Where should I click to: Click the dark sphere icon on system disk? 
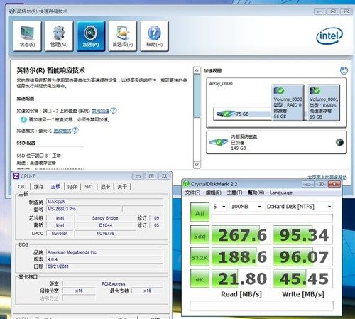(x=339, y=142)
